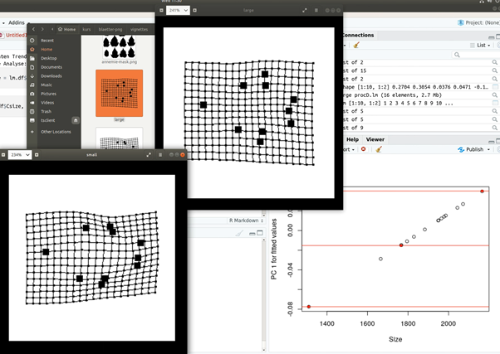Viewport: 500px width, 354px height.
Task: Remove current plot with red X icon
Action: pos(364,150)
